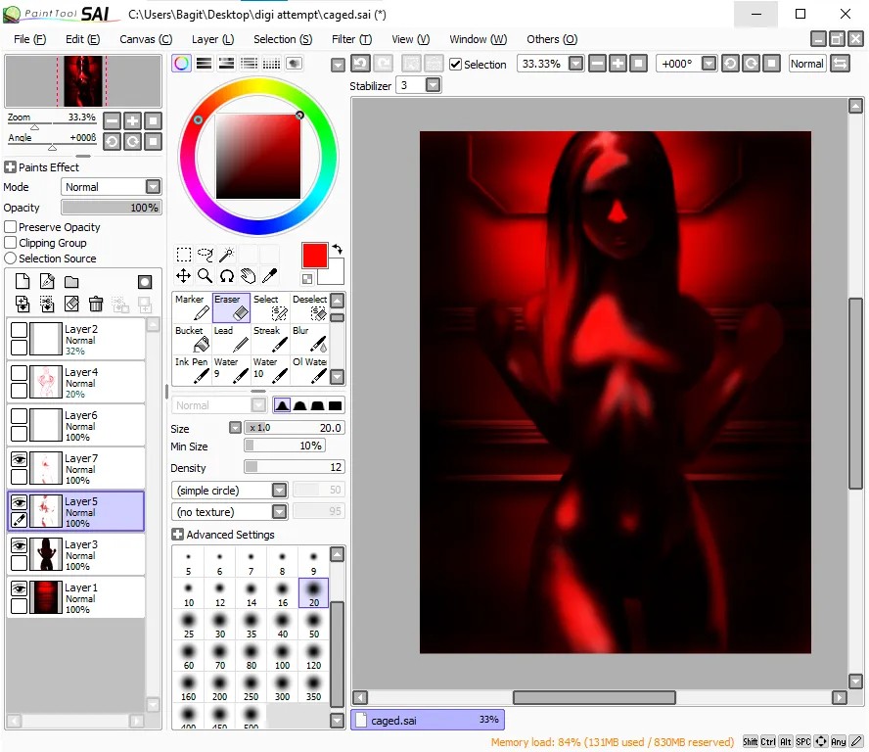Open the Layer menu
869x752 pixels.
click(212, 39)
